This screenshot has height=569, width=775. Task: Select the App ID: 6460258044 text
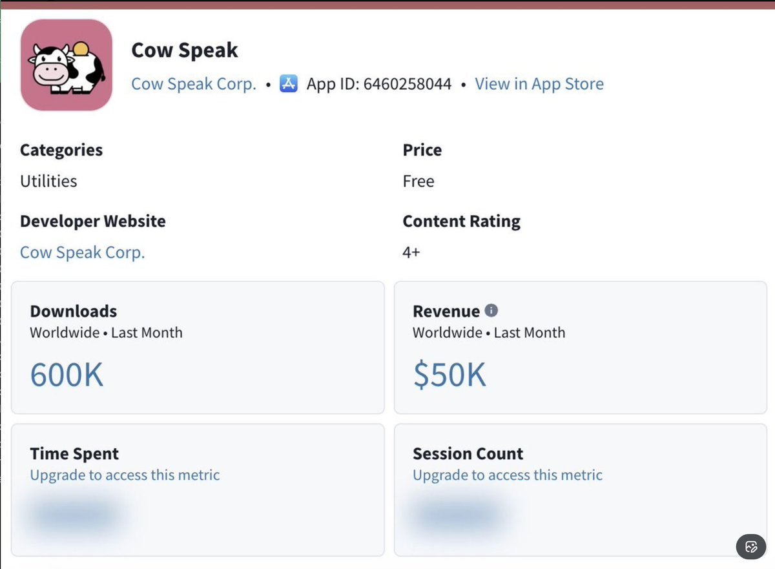[x=379, y=84]
